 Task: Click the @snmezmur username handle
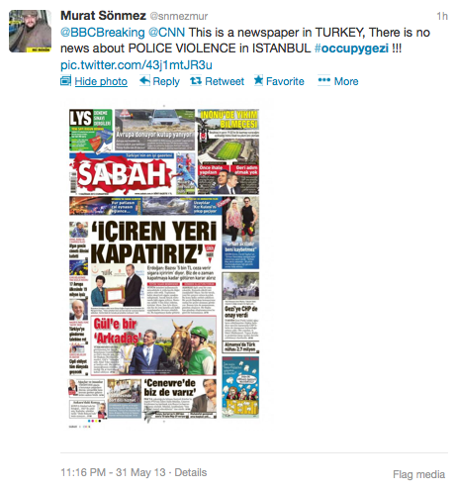coord(179,16)
